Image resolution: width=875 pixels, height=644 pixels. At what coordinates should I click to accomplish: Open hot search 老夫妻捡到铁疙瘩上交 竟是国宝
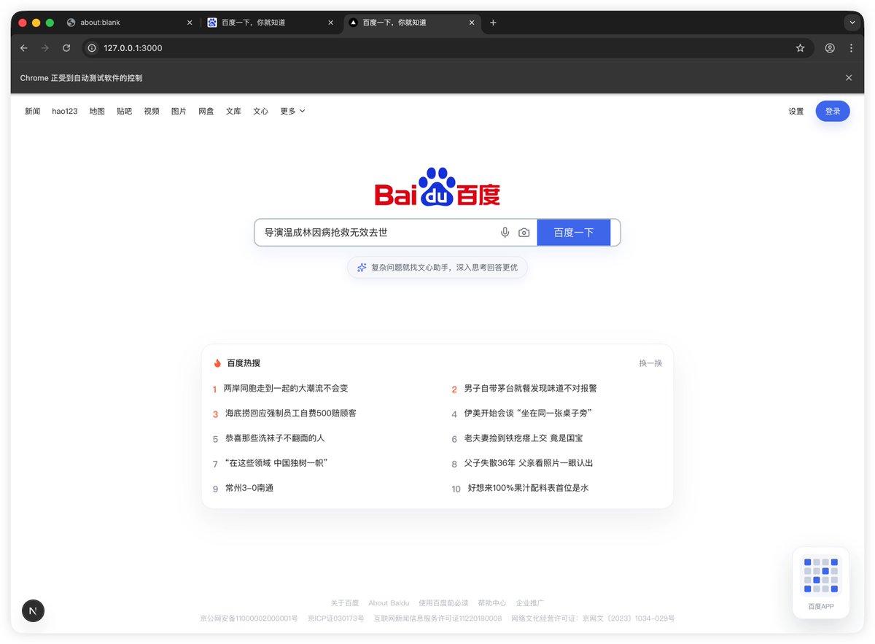point(524,438)
